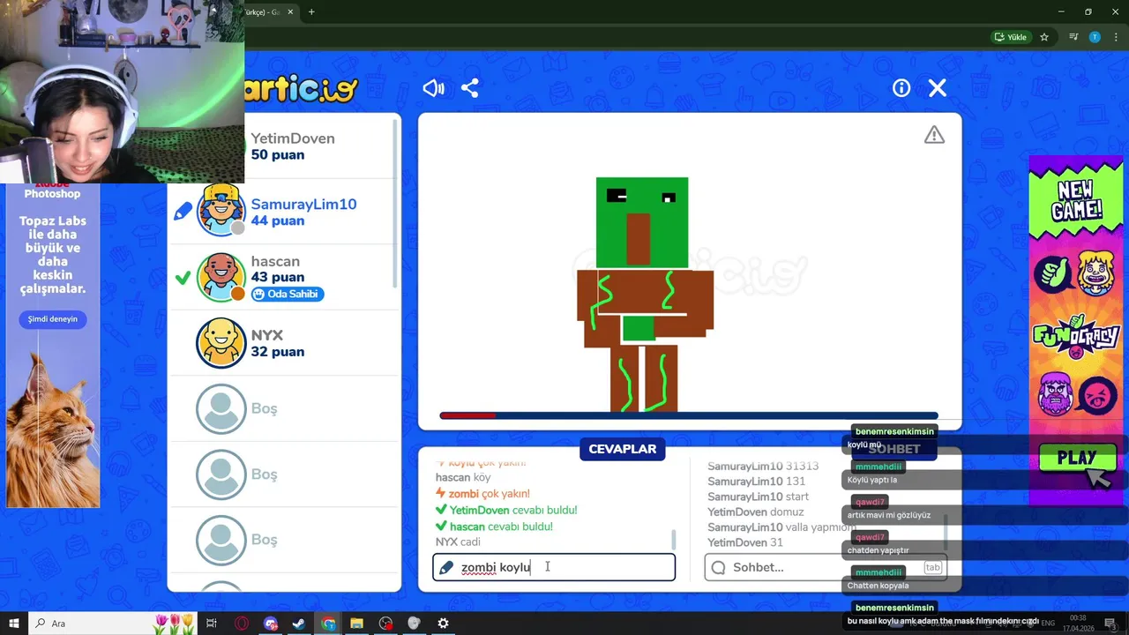
Task: Click the tab key hint in chat field
Action: pyautogui.click(x=932, y=567)
